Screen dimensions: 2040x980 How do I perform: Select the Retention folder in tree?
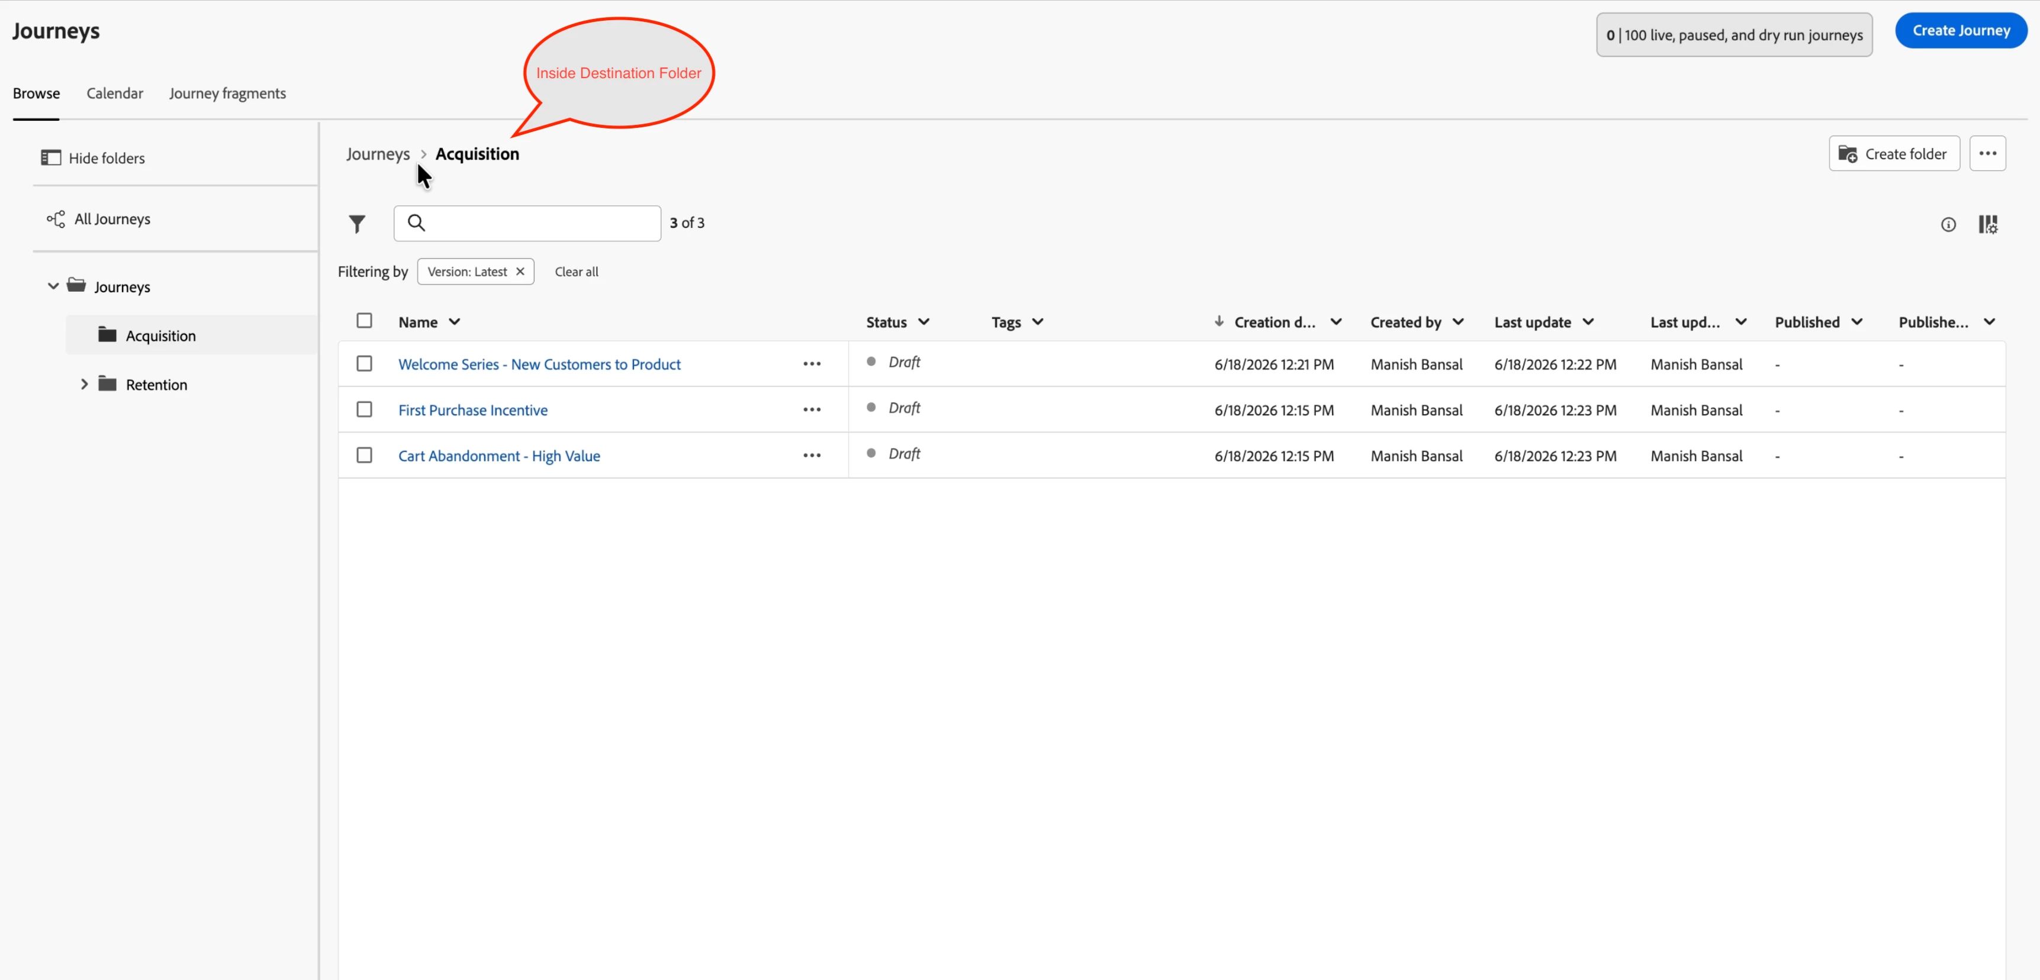pos(157,384)
